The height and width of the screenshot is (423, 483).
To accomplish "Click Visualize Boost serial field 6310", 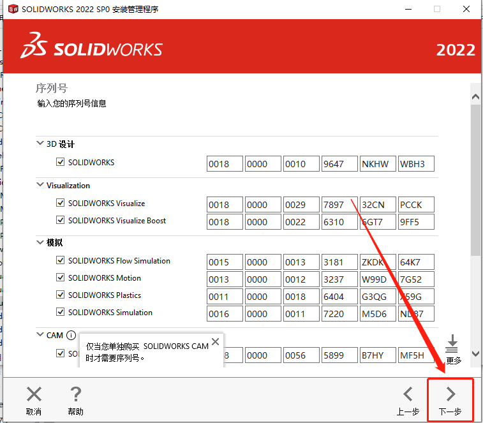I will click(339, 222).
